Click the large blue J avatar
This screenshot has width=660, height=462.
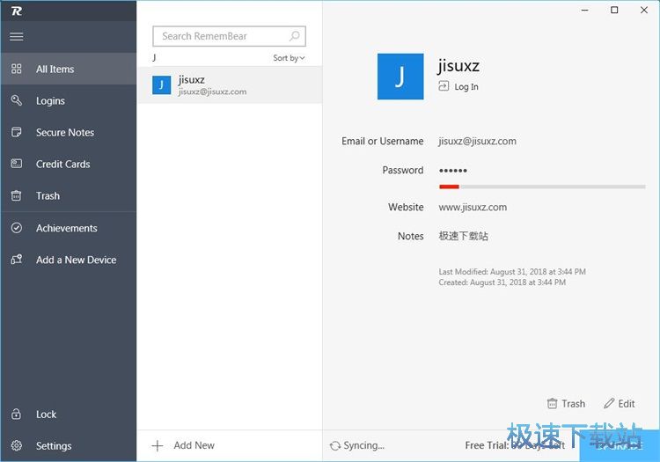[400, 77]
